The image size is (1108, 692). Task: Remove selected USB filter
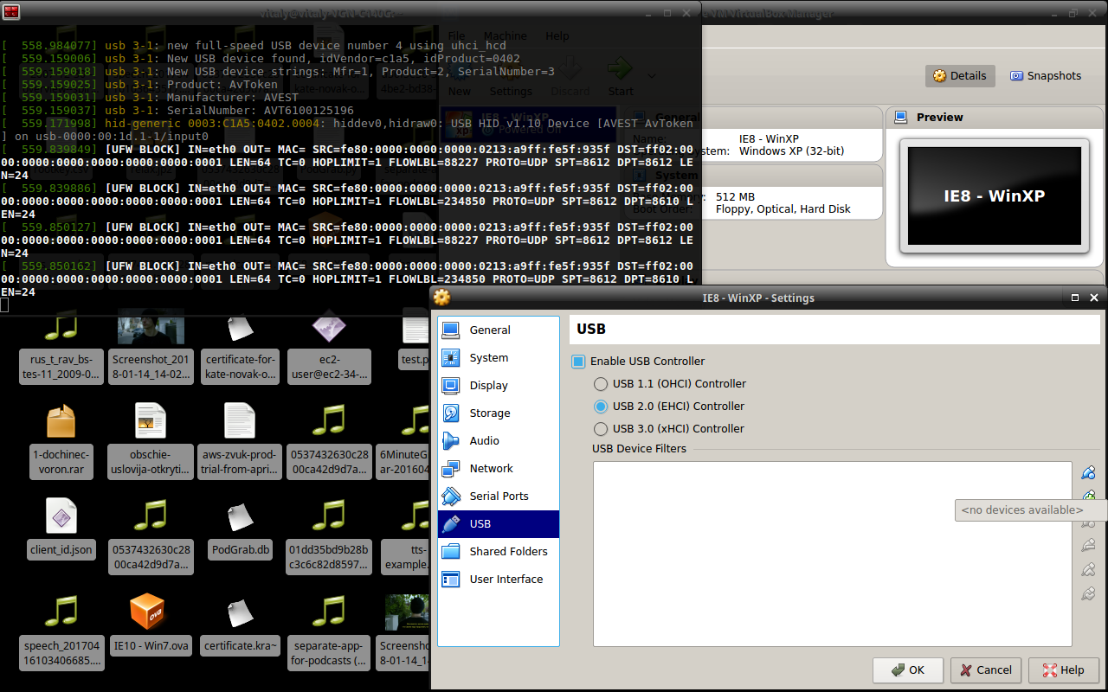[x=1089, y=545]
